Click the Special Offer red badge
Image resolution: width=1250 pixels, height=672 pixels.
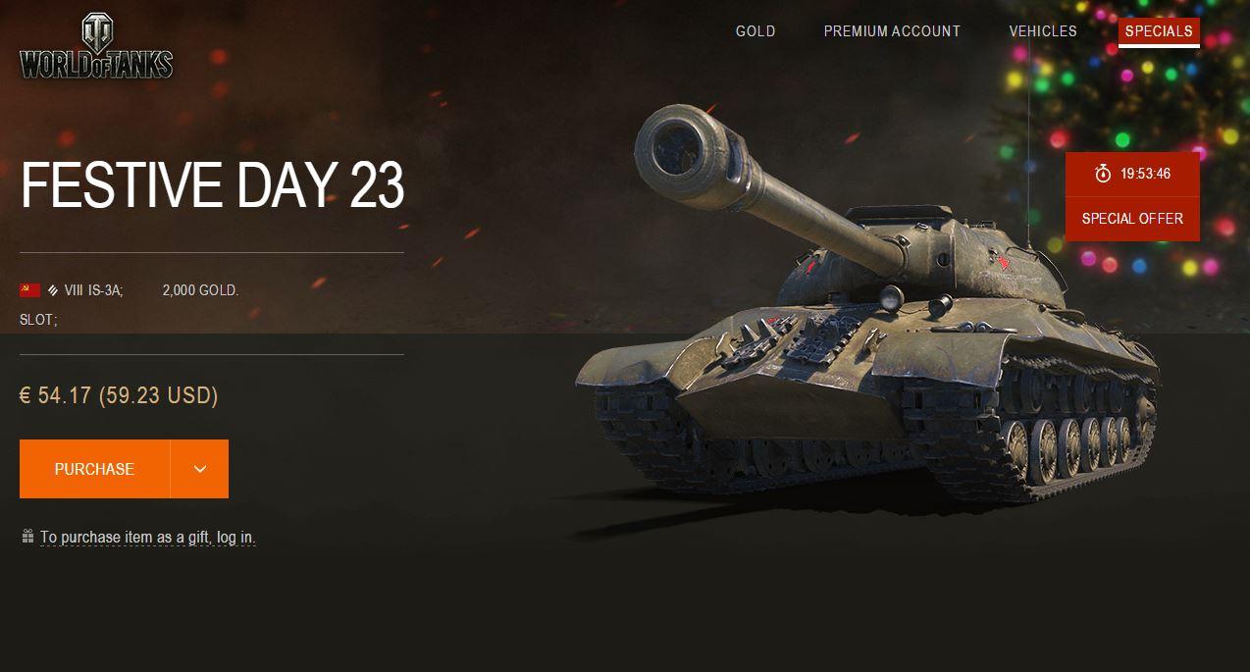click(1132, 219)
